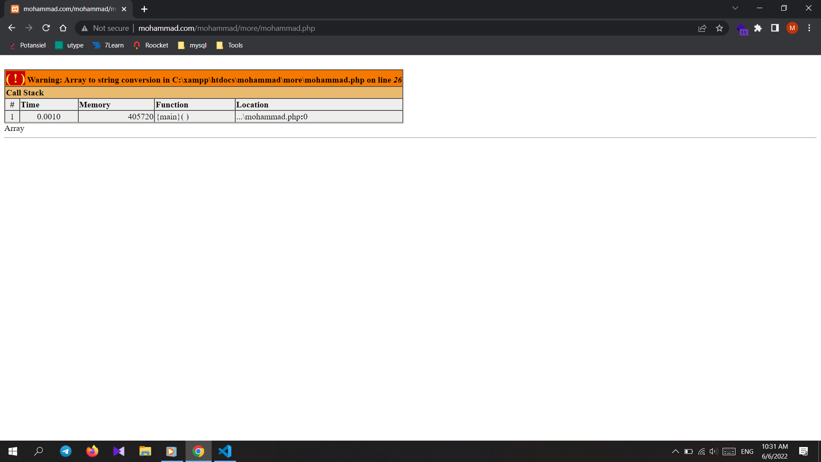Click the Memory column header
821x462 pixels.
coord(116,105)
